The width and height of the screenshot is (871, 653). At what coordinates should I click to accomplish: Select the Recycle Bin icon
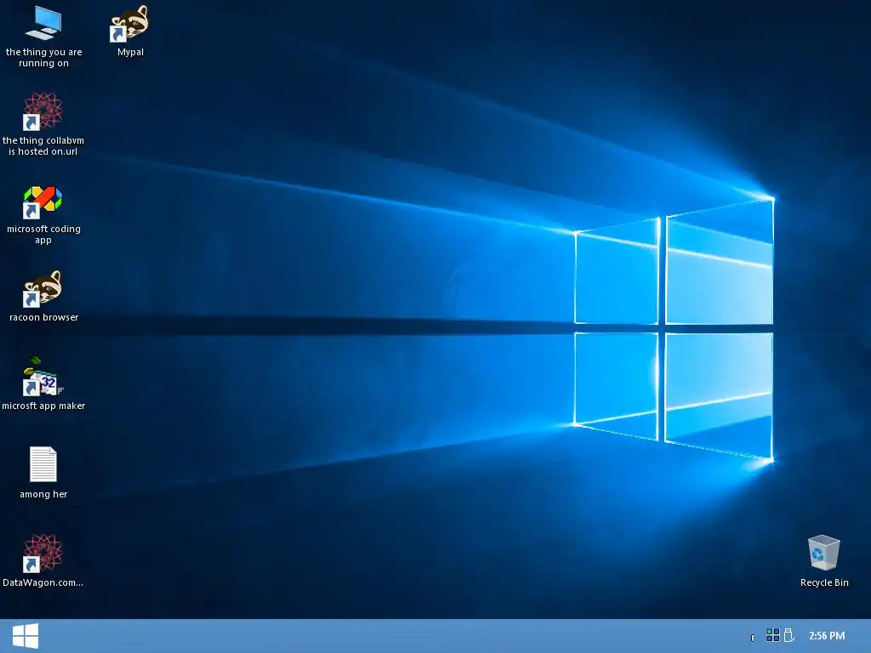point(823,561)
